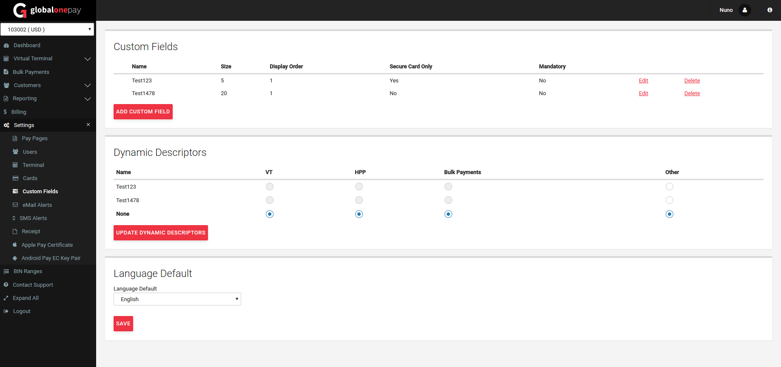This screenshot has width=781, height=367.
Task: Click the Customers group icon
Action: click(x=6, y=85)
